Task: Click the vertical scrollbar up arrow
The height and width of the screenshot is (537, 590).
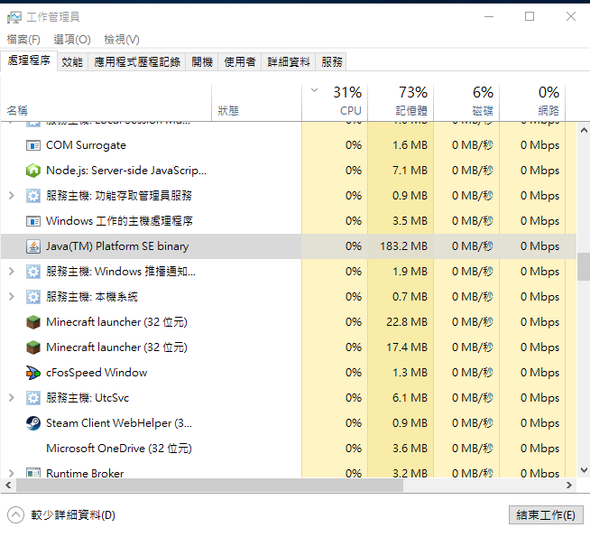Action: point(584,130)
